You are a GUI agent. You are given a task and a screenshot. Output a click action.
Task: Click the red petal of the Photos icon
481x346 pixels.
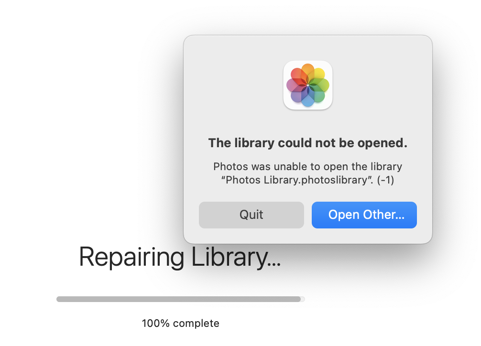[295, 73]
